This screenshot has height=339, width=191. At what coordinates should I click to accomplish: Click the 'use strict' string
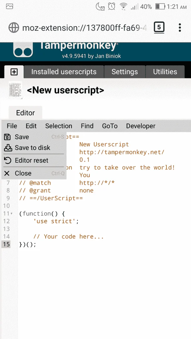coord(55,221)
